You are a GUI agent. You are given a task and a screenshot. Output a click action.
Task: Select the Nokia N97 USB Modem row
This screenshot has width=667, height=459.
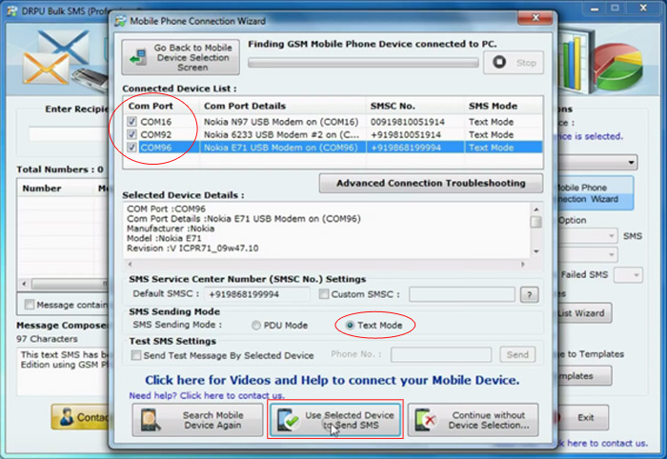pyautogui.click(x=333, y=122)
